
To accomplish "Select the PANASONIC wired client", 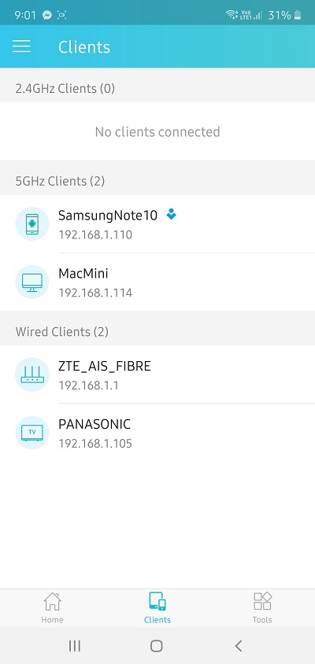I will pos(157,433).
